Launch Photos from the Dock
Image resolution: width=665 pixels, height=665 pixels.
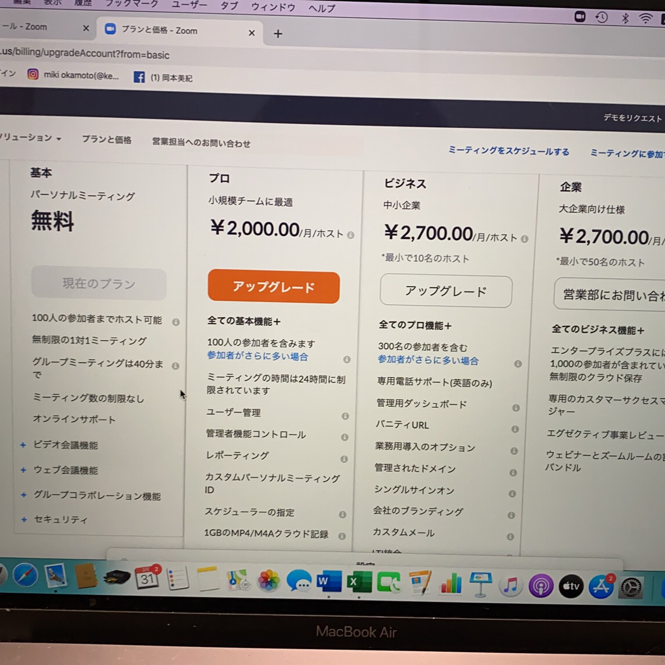click(269, 581)
